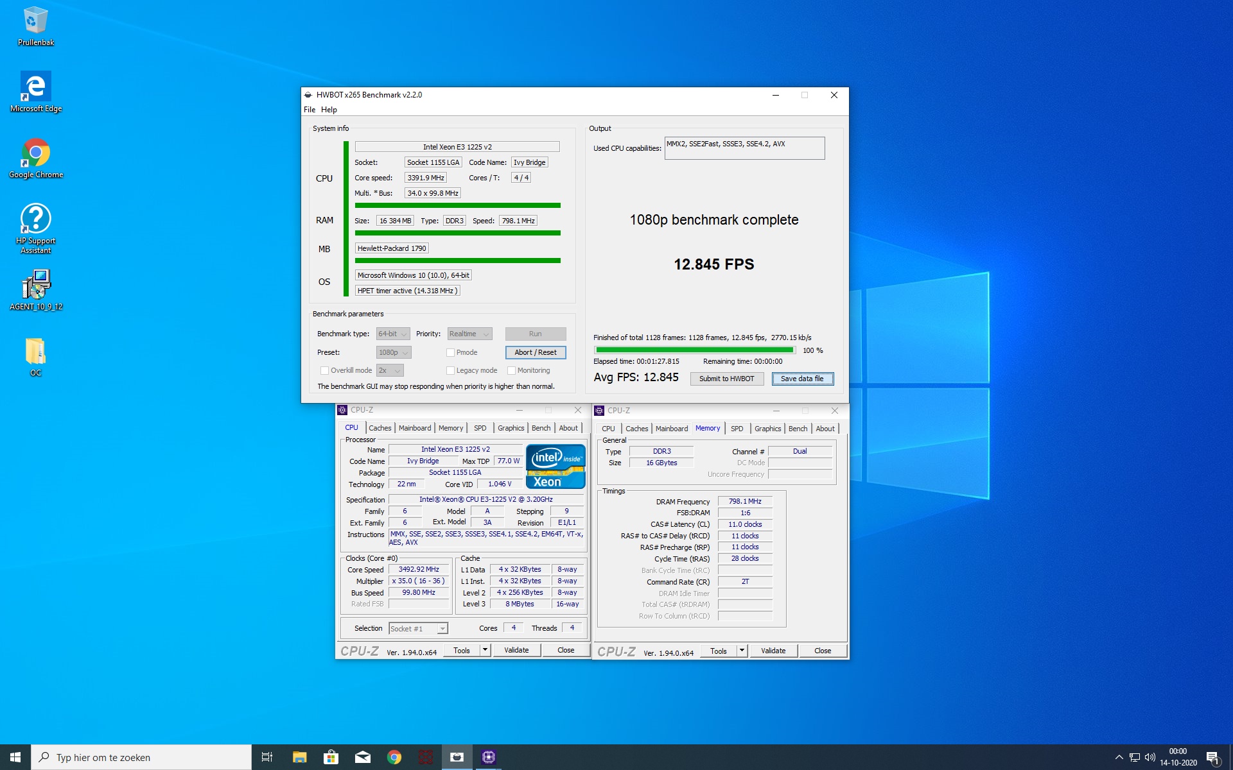
Task: Open the Benchmark type 64-bit dropdown
Action: pyautogui.click(x=393, y=334)
